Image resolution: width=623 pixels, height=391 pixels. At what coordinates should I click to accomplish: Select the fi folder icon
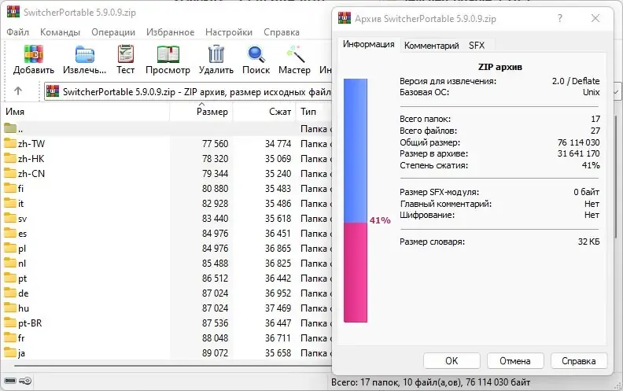(x=10, y=188)
